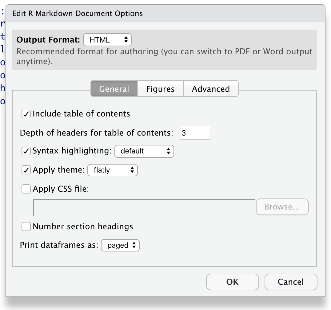The height and width of the screenshot is (310, 331).
Task: Dismiss the dialog with Cancel
Action: pos(291,282)
